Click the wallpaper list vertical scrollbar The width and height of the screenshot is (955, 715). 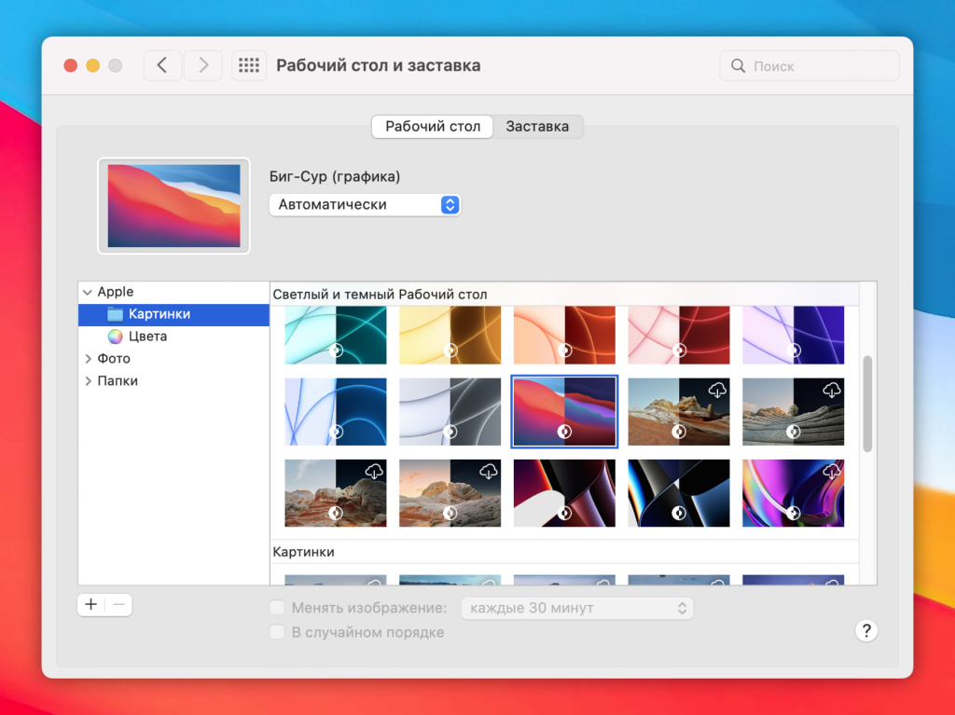[867, 404]
